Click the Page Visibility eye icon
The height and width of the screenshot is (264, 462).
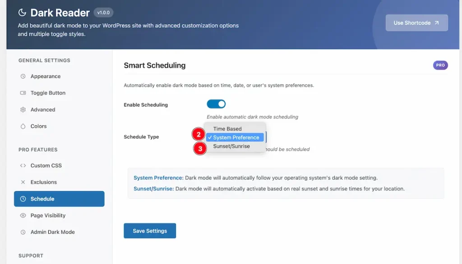pos(23,215)
